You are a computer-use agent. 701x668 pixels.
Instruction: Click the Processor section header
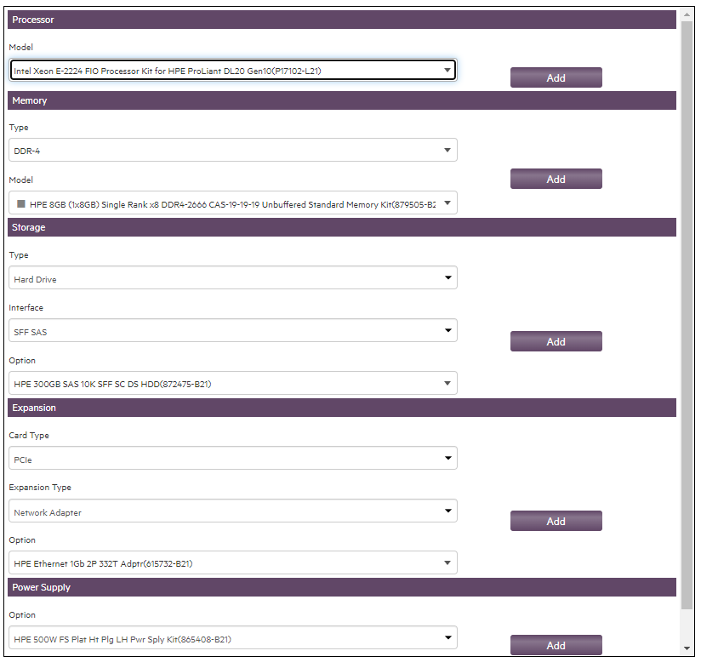[x=342, y=20]
